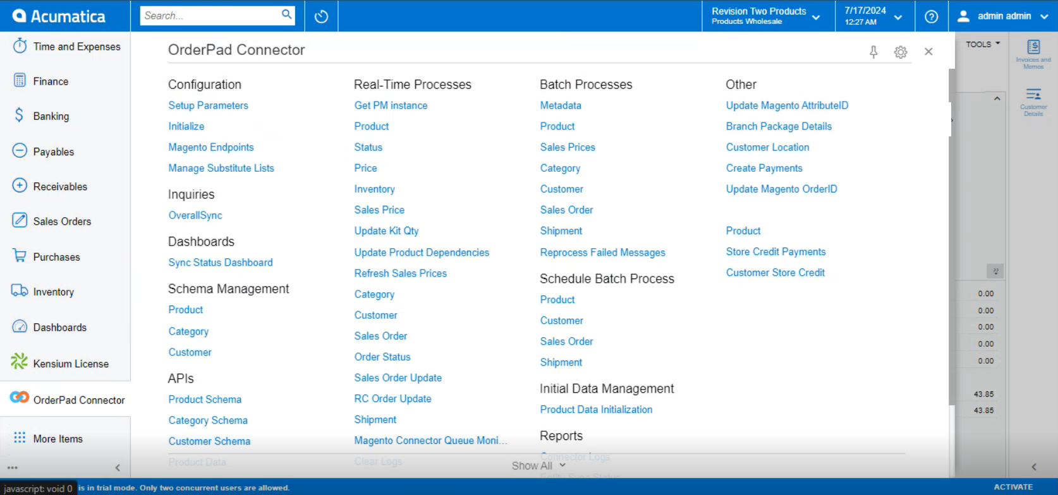Viewport: 1058px width, 495px height.
Task: Open RC Order Update link
Action: tap(392, 399)
